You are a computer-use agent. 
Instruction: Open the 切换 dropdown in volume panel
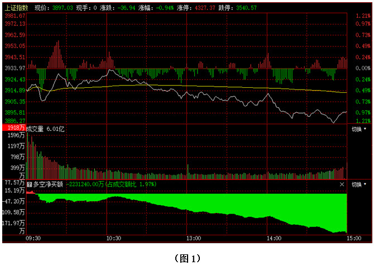point(359,129)
